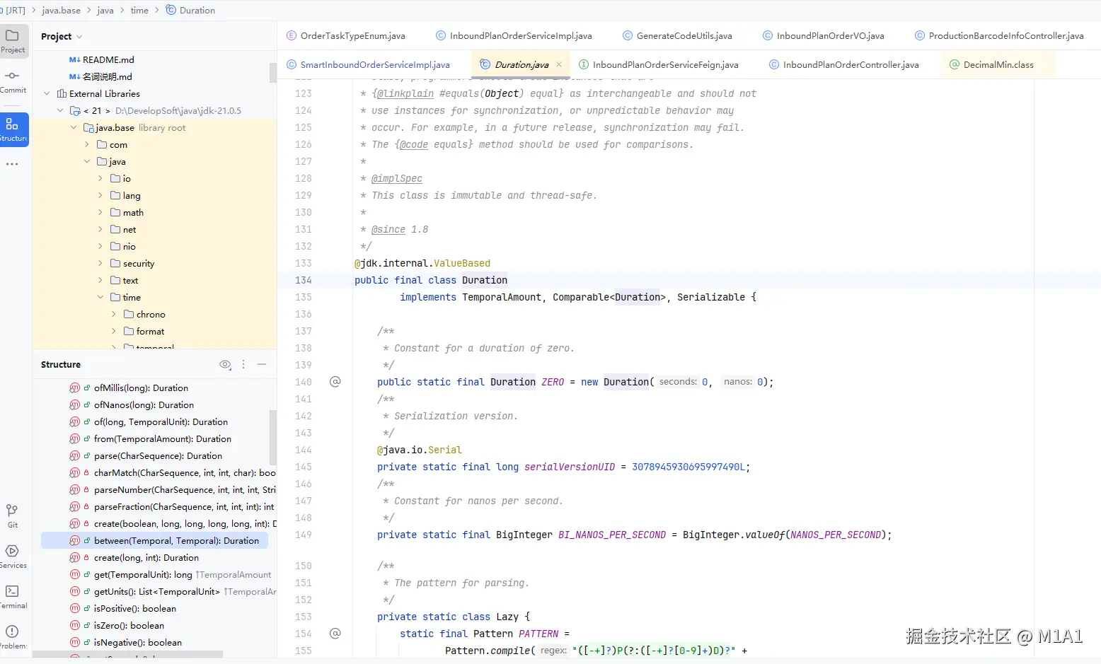Image resolution: width=1101 pixels, height=664 pixels.
Task: Collapse the time folder
Action: click(100, 298)
